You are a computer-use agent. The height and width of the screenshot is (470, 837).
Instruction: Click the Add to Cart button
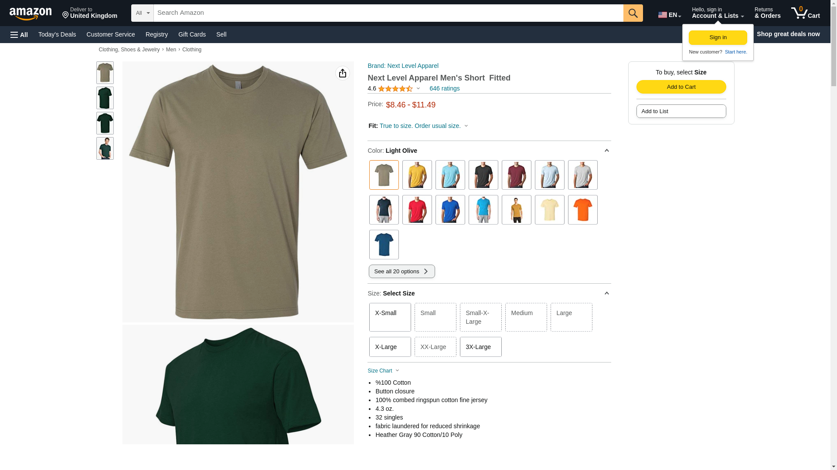point(681,87)
